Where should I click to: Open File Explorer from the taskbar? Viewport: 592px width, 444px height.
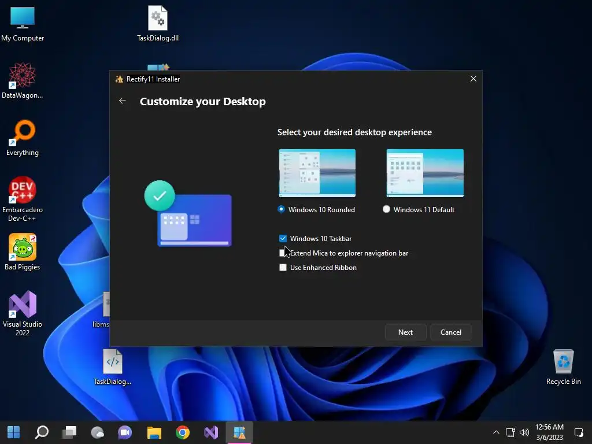(x=154, y=432)
